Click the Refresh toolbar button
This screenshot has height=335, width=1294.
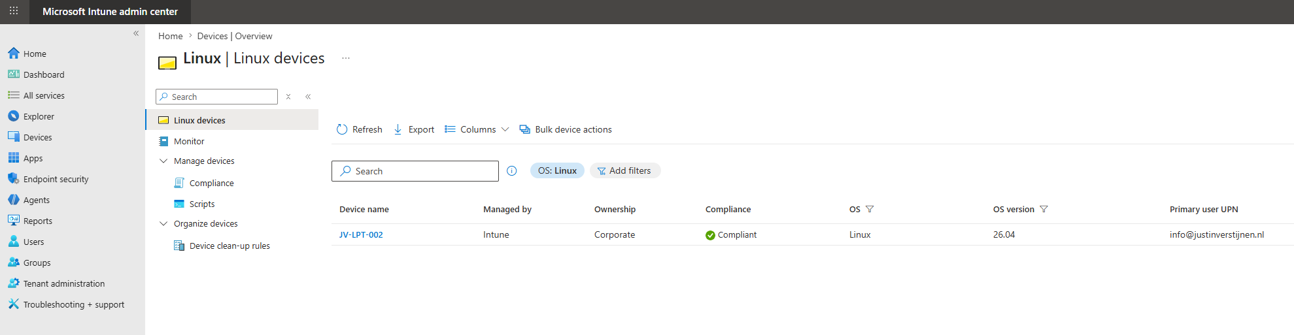click(359, 129)
